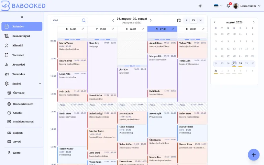Open Raul Org Balayage booking
The image size is (264, 165).
[102, 67]
